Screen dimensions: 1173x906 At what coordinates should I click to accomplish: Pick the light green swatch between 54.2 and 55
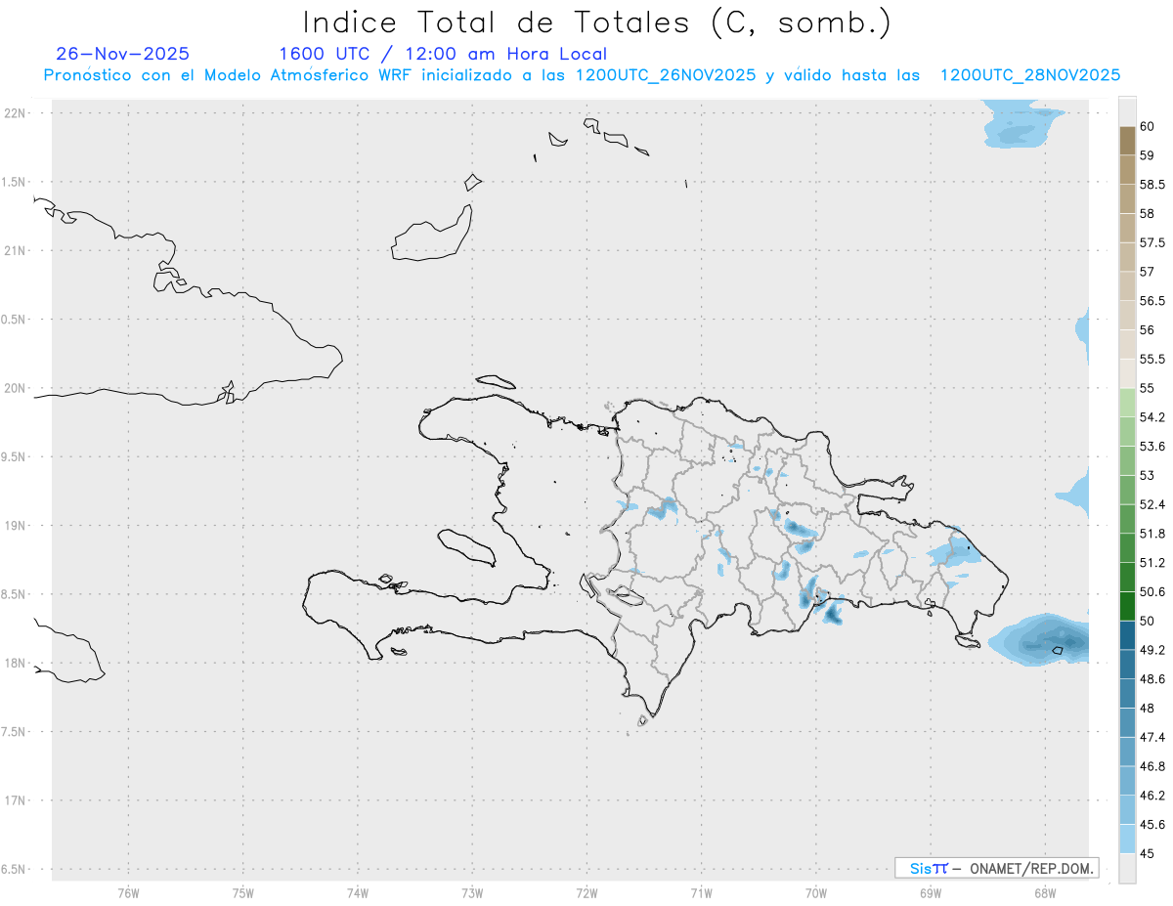pyautogui.click(x=1127, y=403)
